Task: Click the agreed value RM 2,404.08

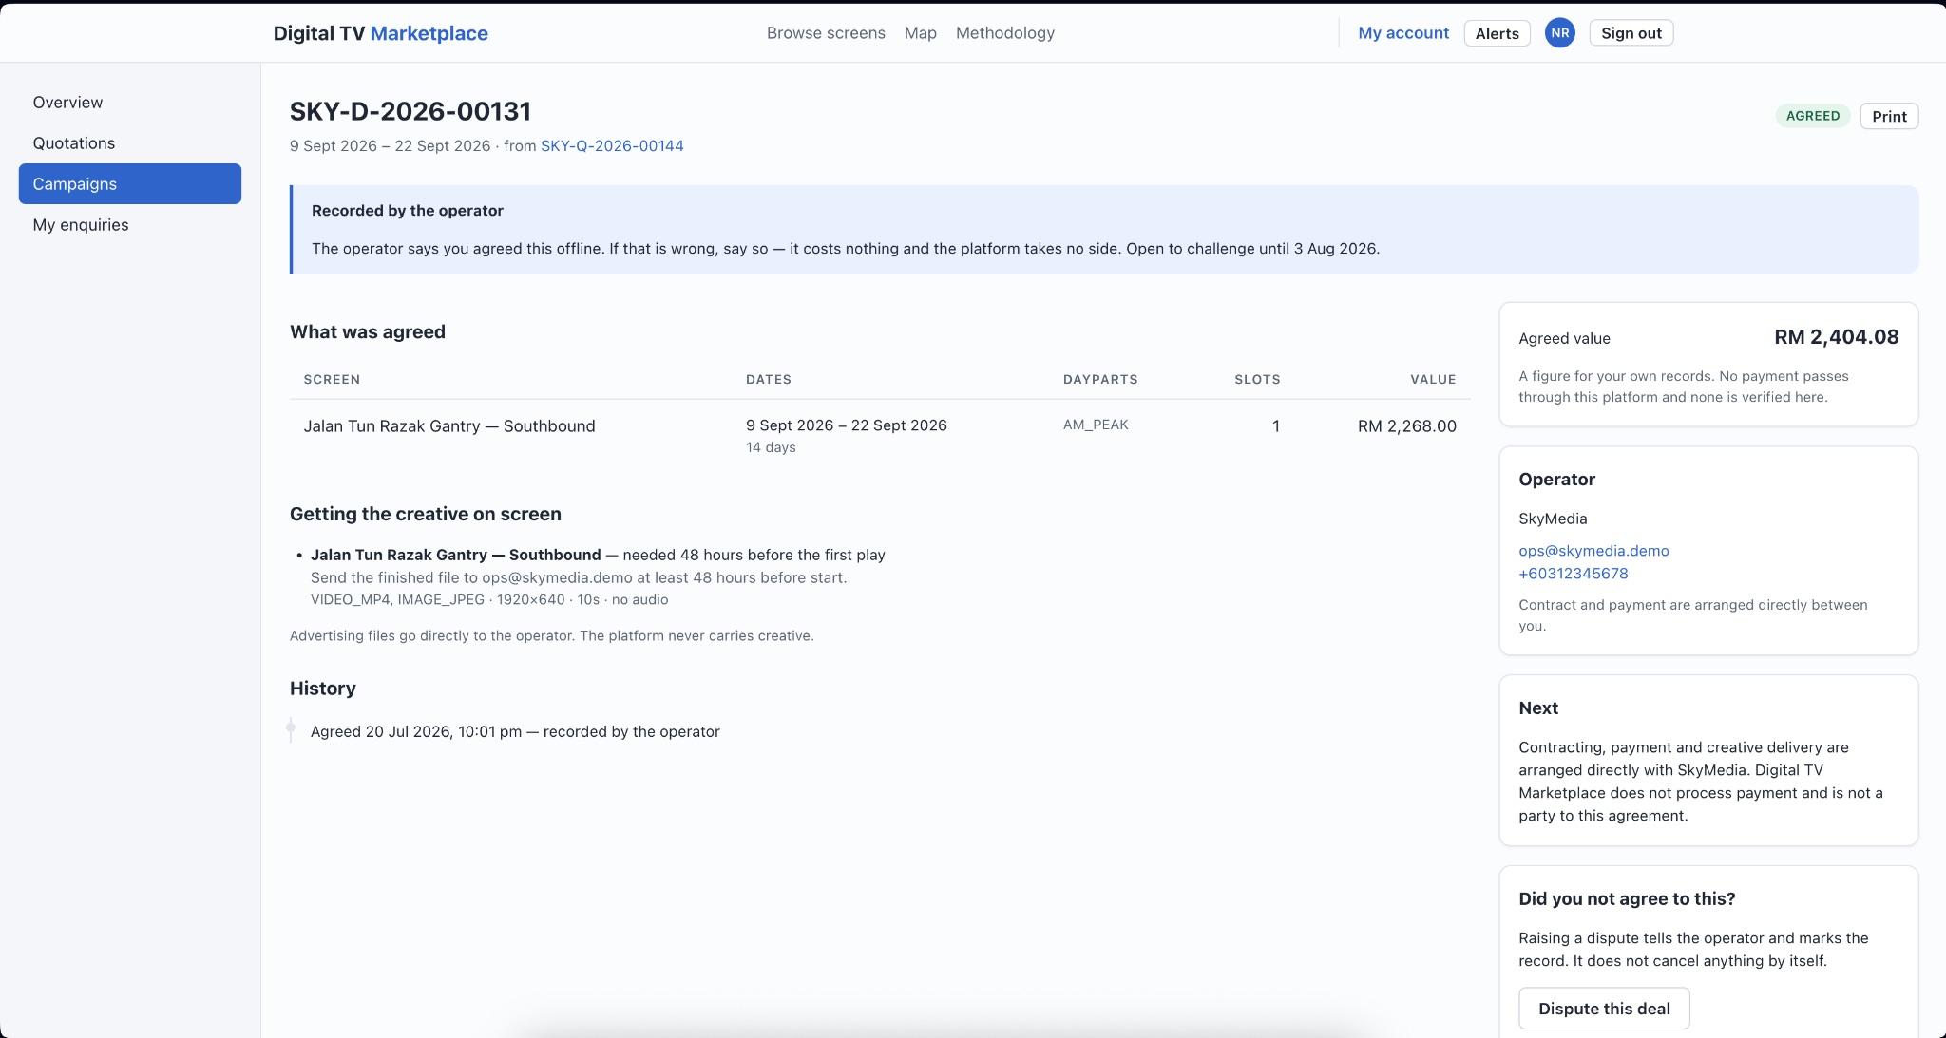Action: [x=1836, y=337]
